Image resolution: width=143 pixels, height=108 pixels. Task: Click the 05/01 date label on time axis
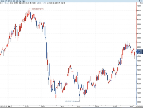(78, 106)
